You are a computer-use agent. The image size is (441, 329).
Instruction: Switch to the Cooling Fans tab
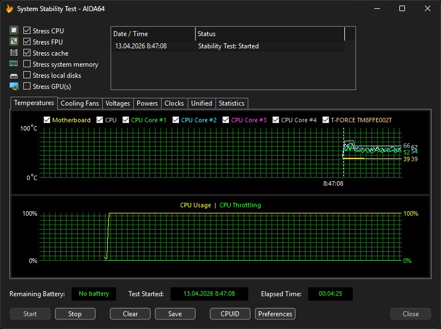[80, 103]
